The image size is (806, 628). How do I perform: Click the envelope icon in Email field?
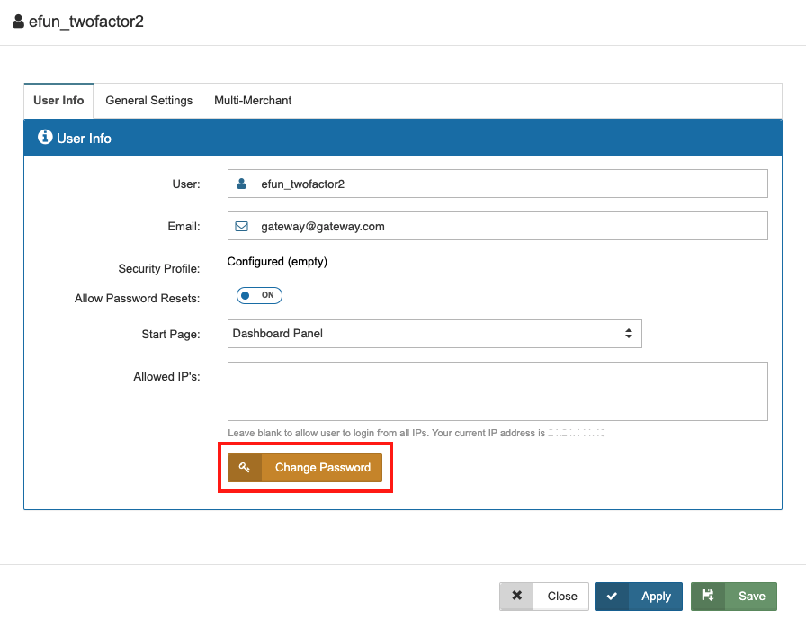(241, 227)
